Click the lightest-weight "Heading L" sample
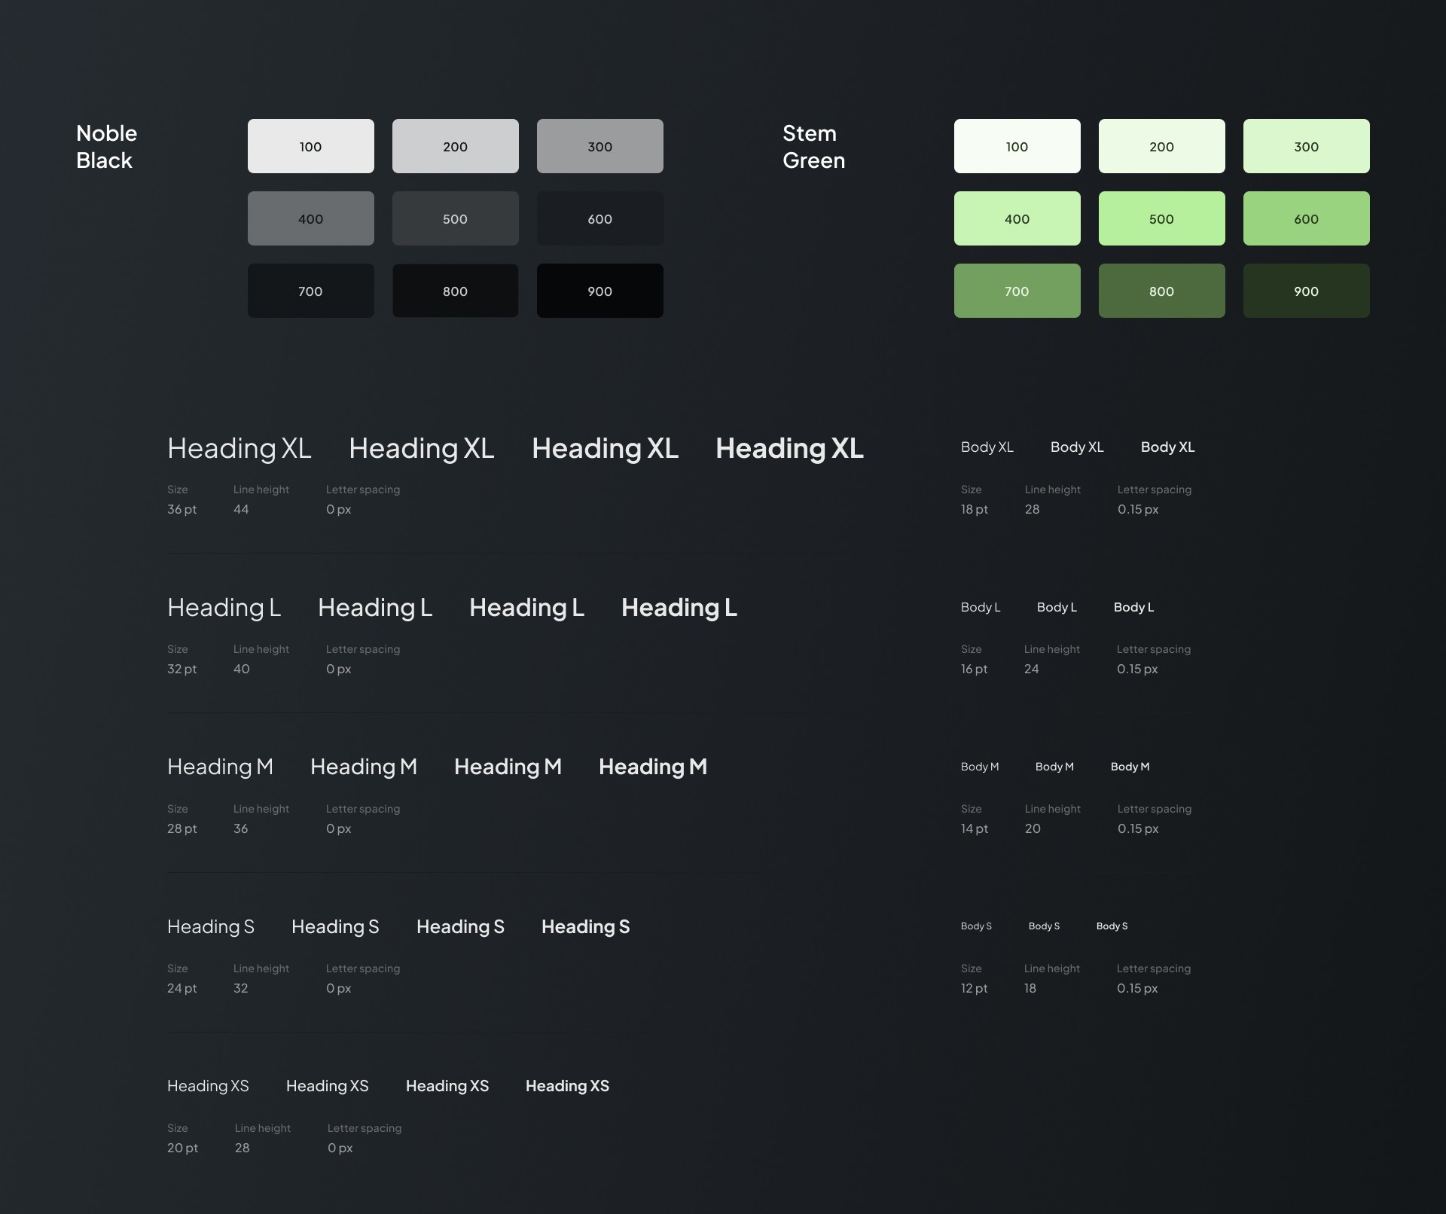Viewport: 1446px width, 1214px height. (224, 608)
